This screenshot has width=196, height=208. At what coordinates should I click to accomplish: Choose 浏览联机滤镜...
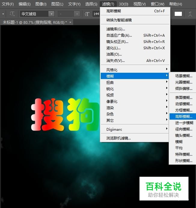click(x=135, y=138)
